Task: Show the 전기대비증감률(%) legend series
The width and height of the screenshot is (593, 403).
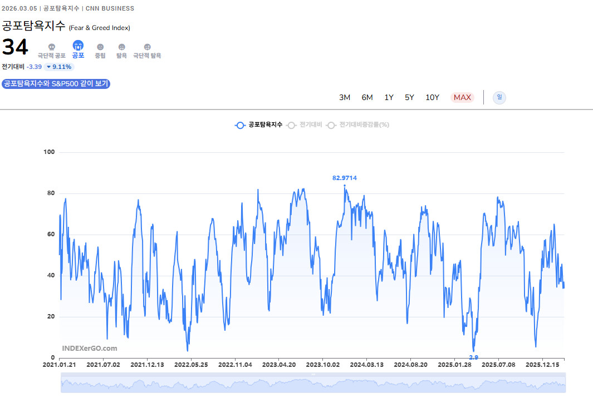Action: 358,125
